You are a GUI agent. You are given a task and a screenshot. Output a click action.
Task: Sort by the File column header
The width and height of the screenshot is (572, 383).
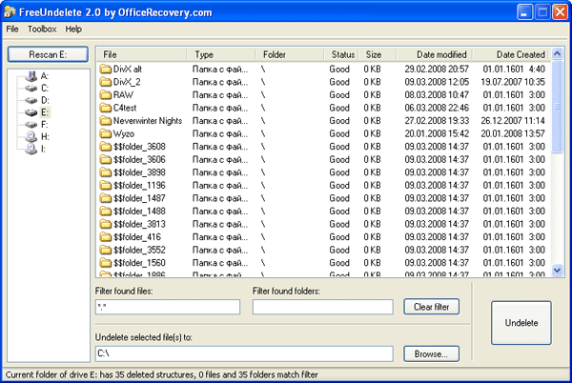pos(141,54)
